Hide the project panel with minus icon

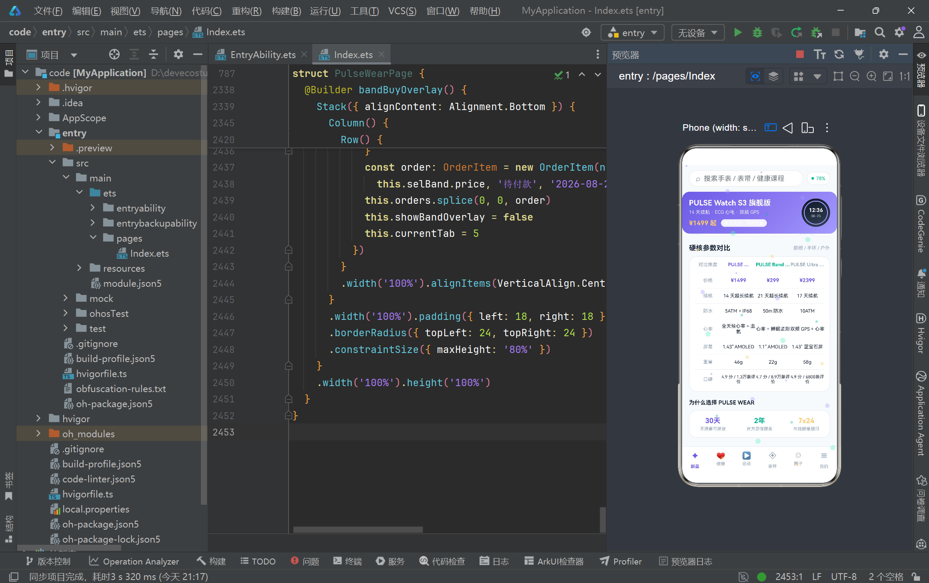click(x=198, y=54)
